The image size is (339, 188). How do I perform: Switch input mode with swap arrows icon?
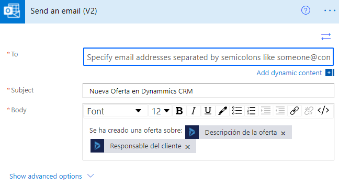pyautogui.click(x=326, y=37)
